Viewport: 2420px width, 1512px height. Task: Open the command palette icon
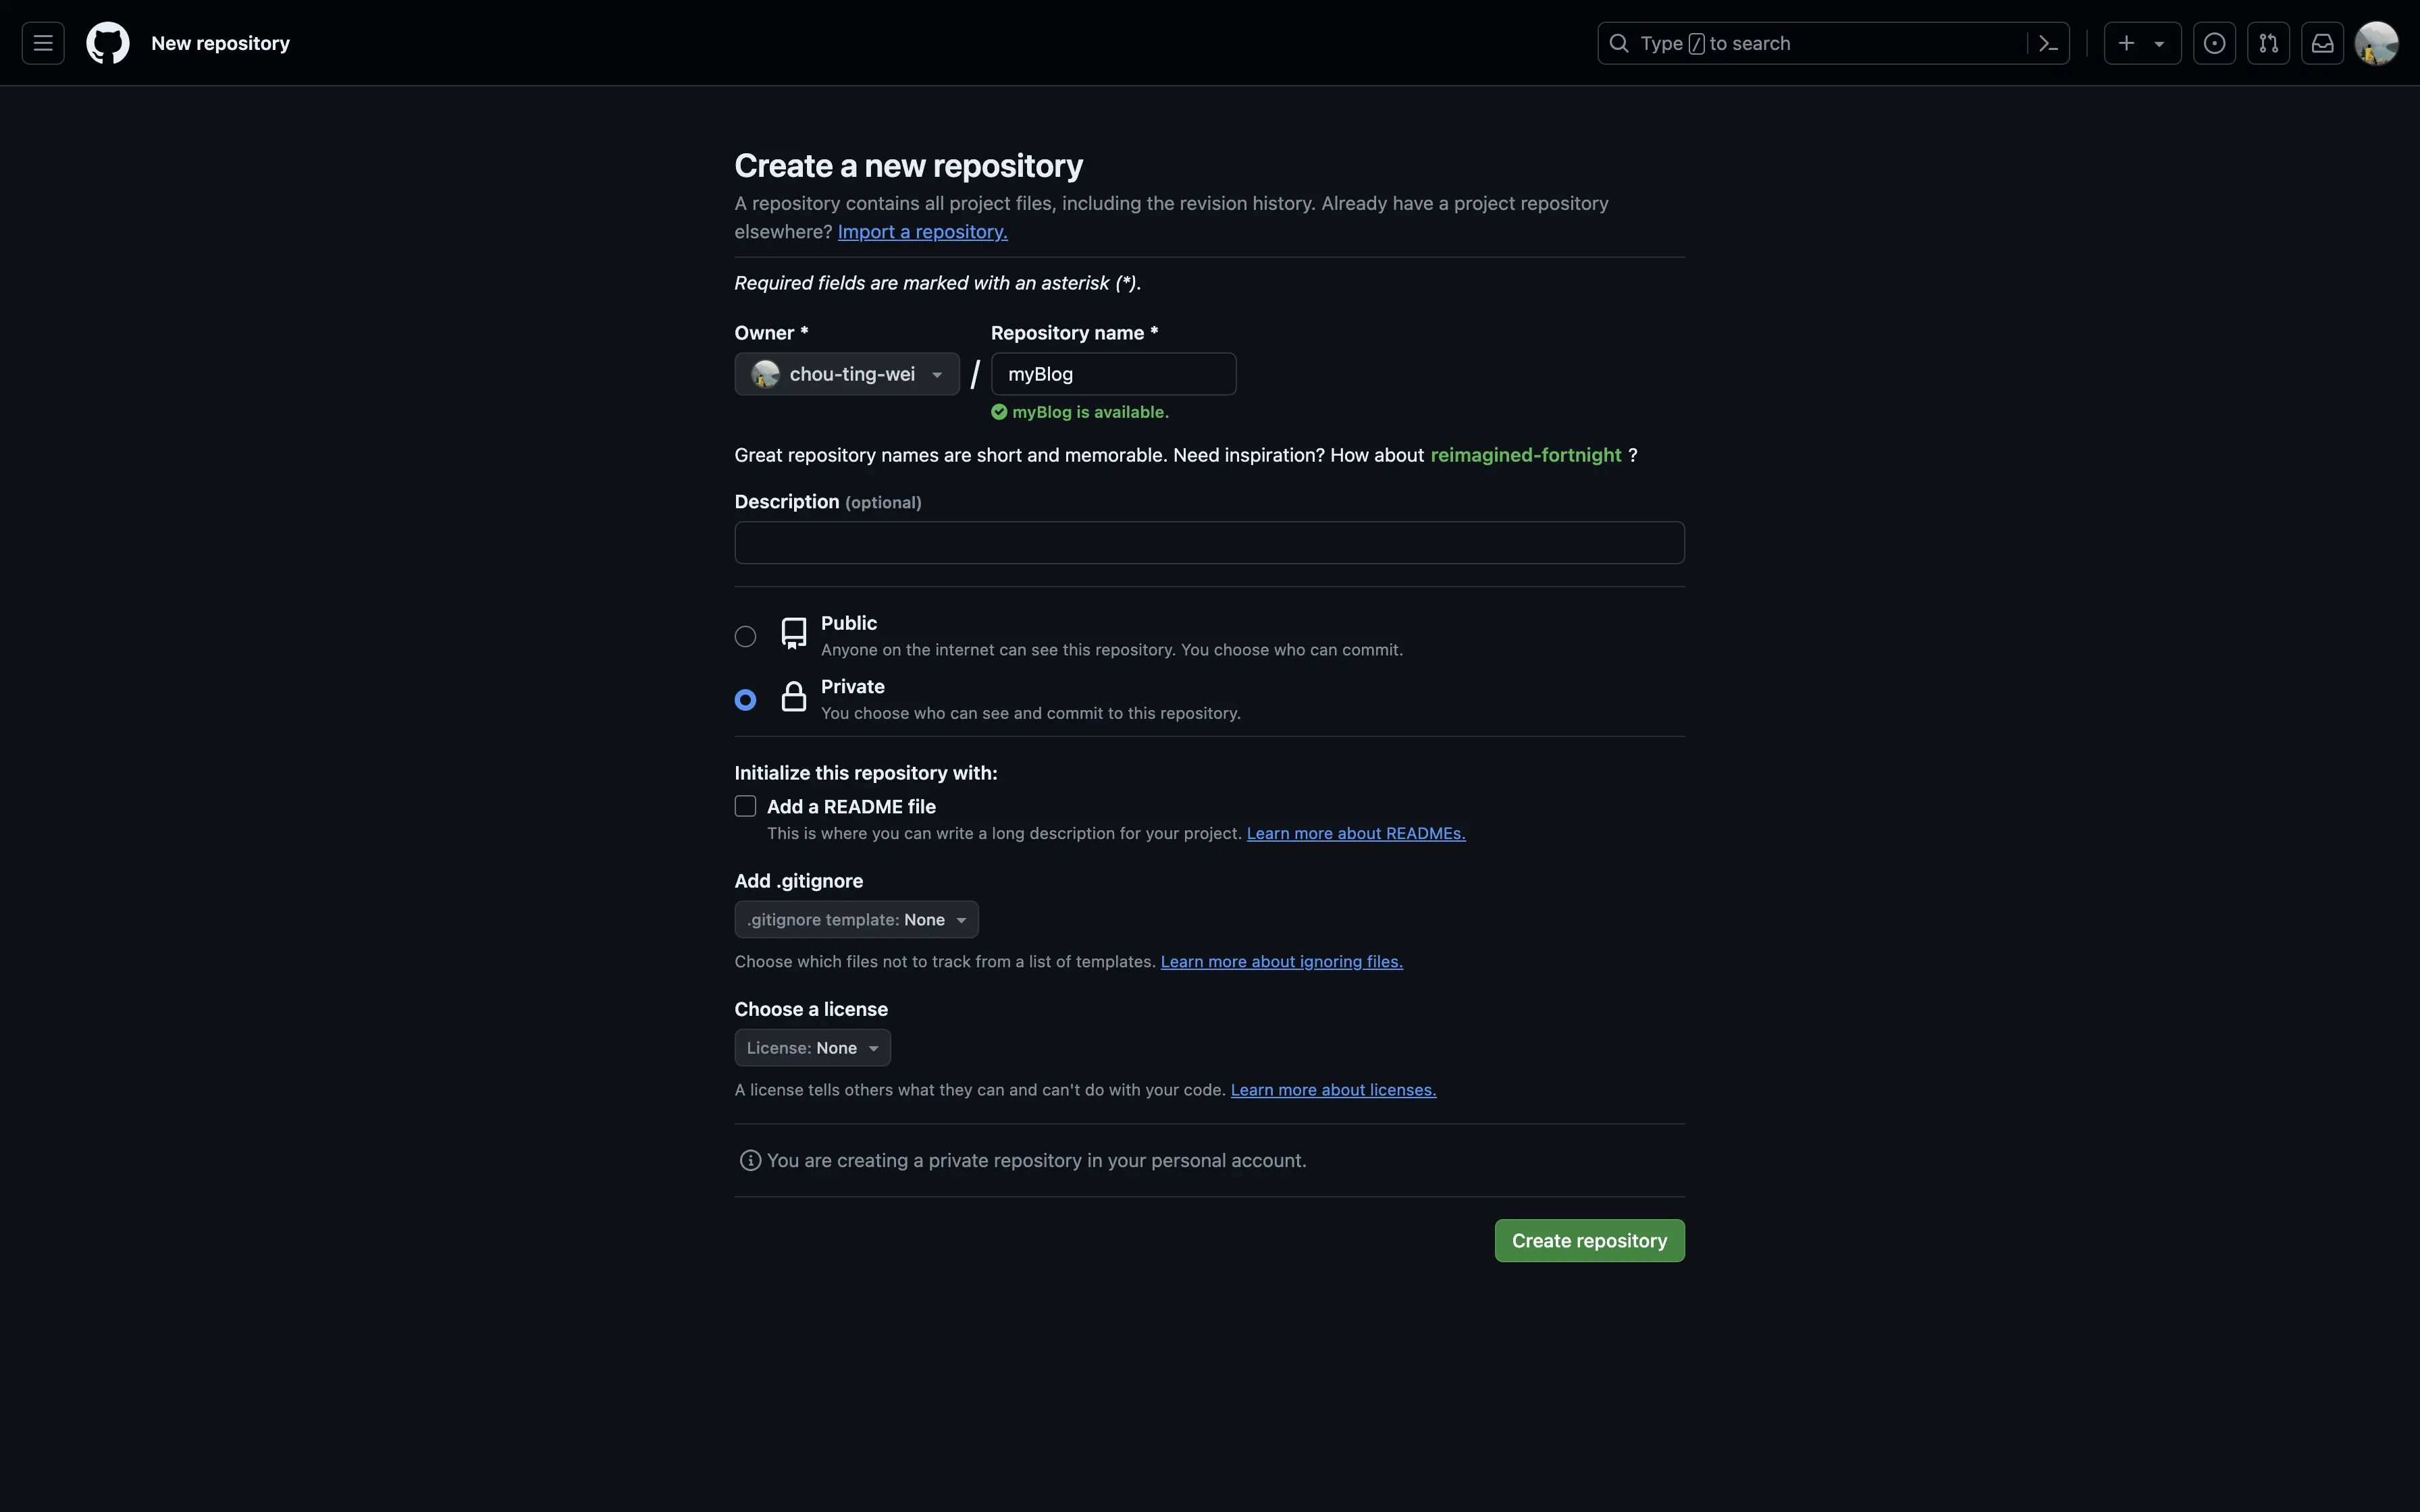click(2048, 43)
